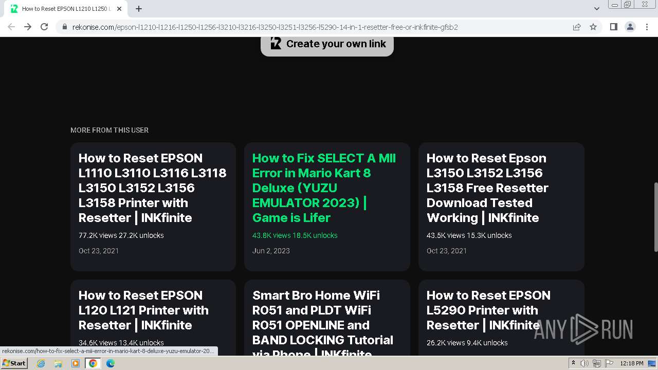Open EPSON L120 L121 Resetter article
This screenshot has height=370, width=658.
153,318
